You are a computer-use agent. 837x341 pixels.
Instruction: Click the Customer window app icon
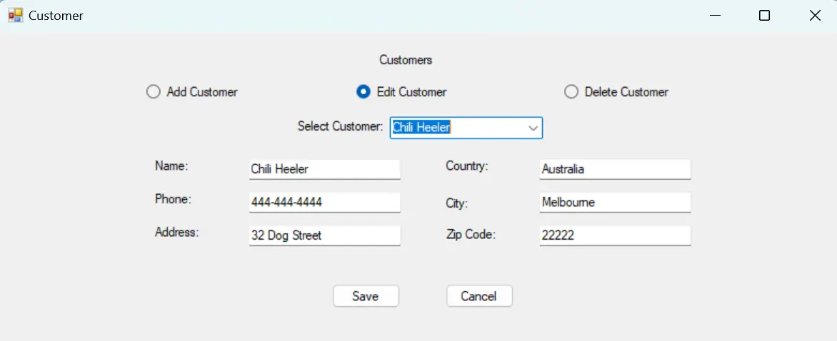pos(16,16)
